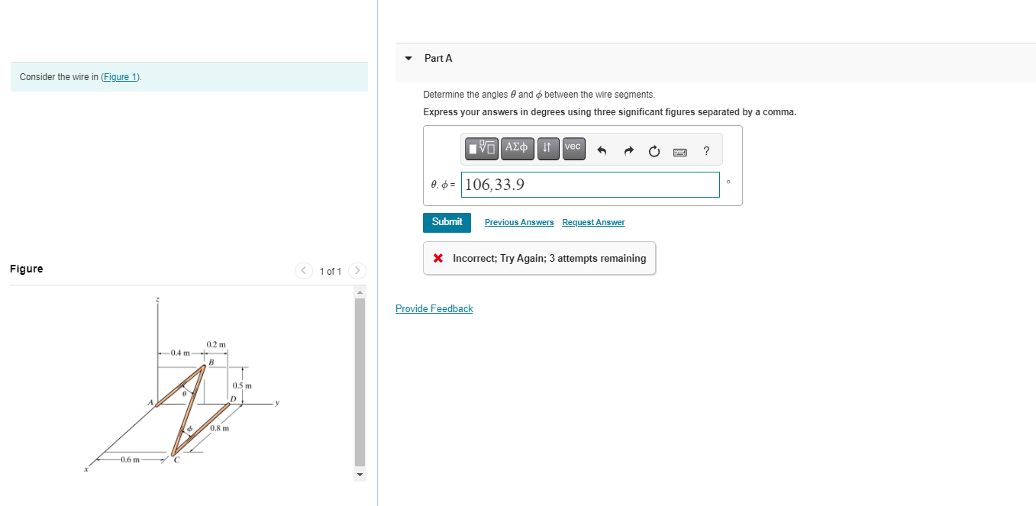Click the θ, φ answer input field

click(x=590, y=185)
